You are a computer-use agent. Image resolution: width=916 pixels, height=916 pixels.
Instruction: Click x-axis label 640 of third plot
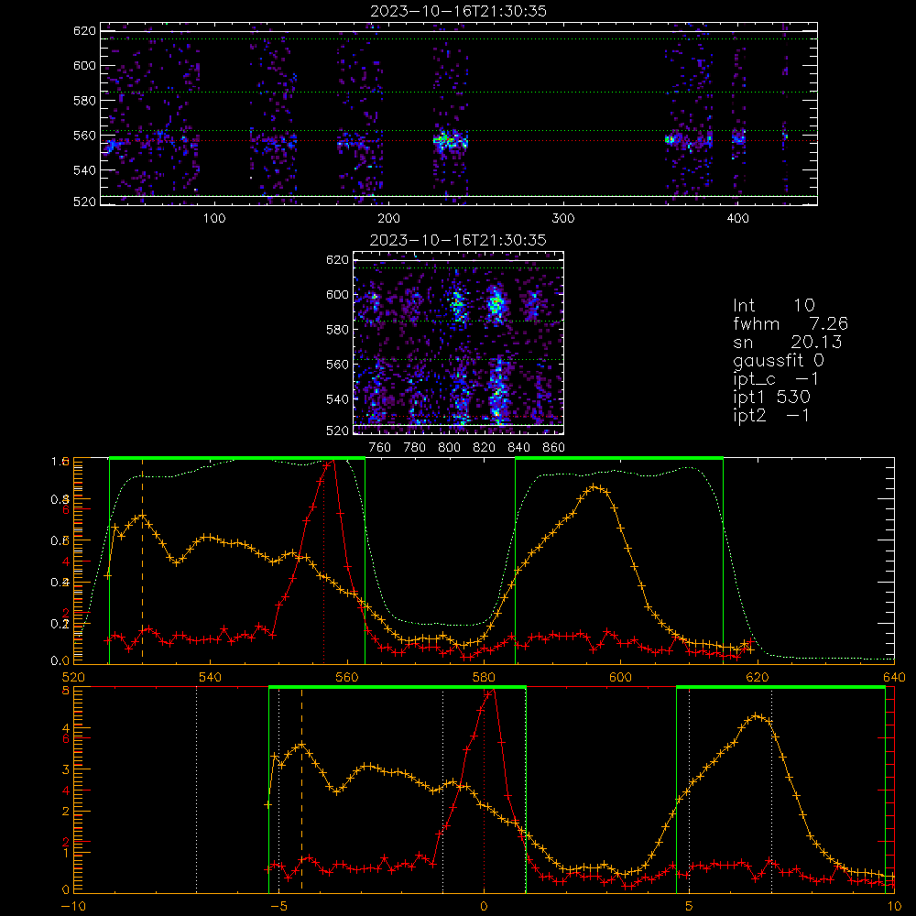[x=894, y=677]
